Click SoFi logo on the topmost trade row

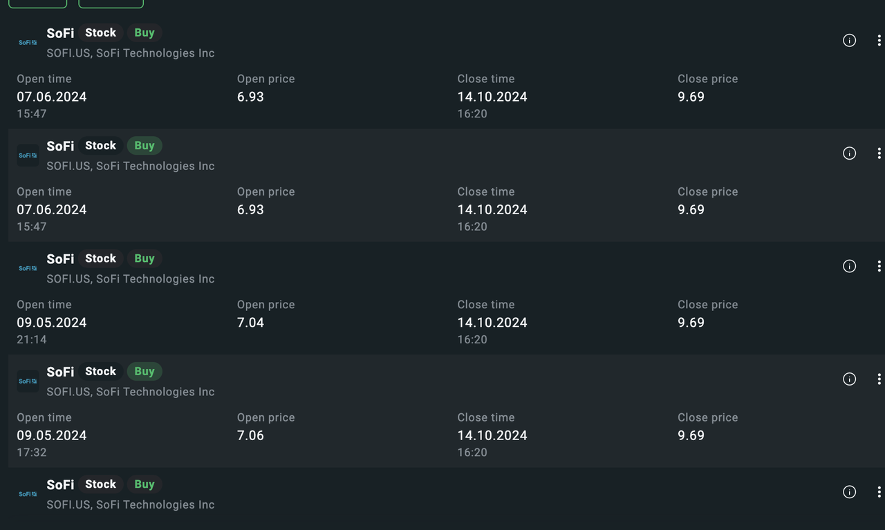click(28, 43)
